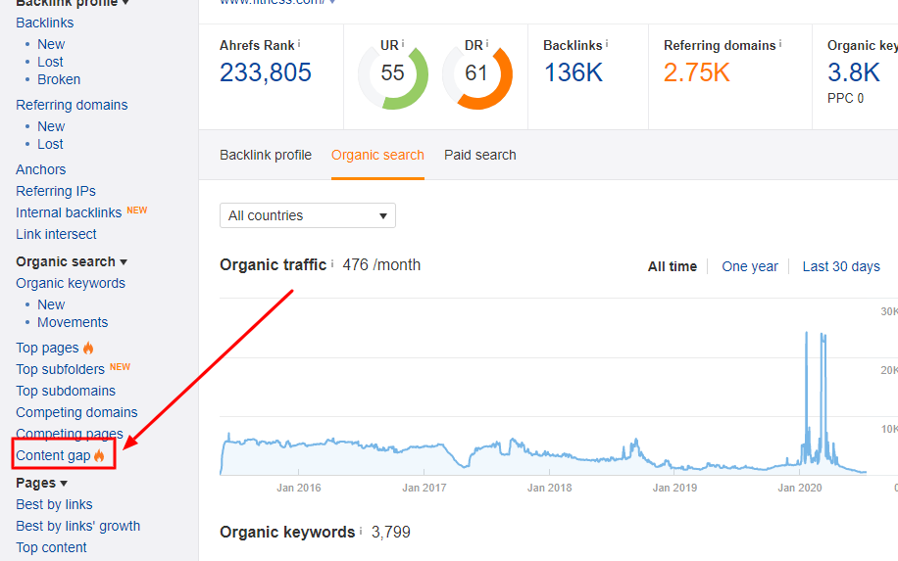Open the Top content report
Screen dimensions: 898x561
[x=51, y=548]
